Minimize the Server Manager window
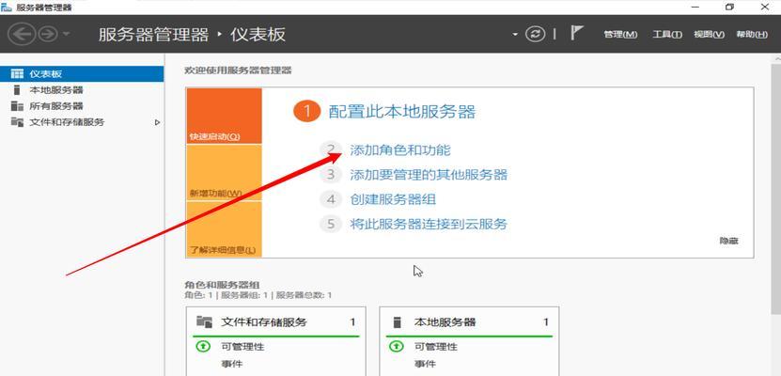The image size is (781, 376). point(694,7)
